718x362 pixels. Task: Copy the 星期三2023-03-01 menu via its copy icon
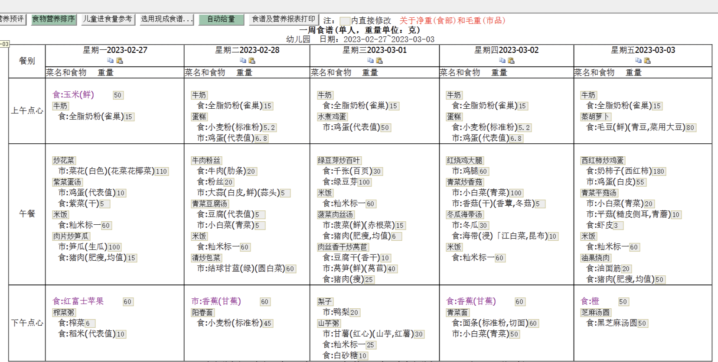(370, 61)
